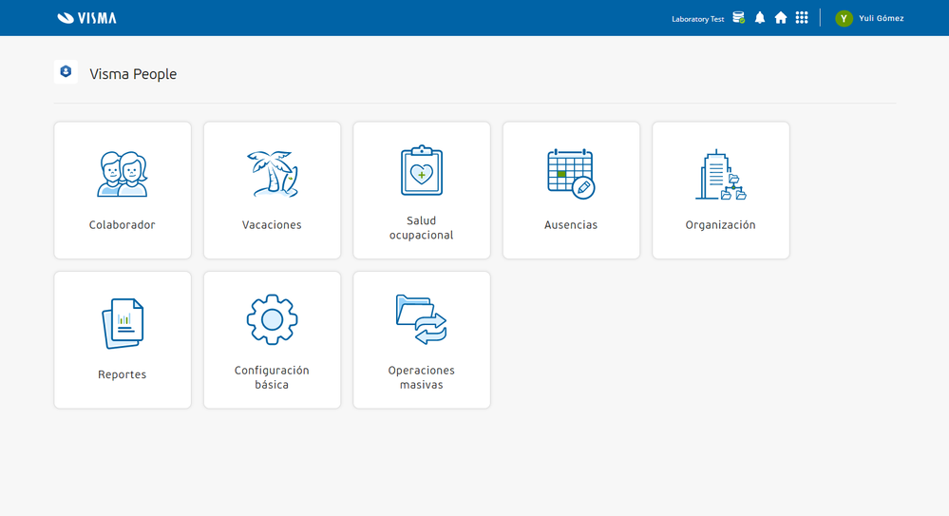Open the Configuración básica gear card
This screenshot has width=949, height=516.
click(272, 340)
